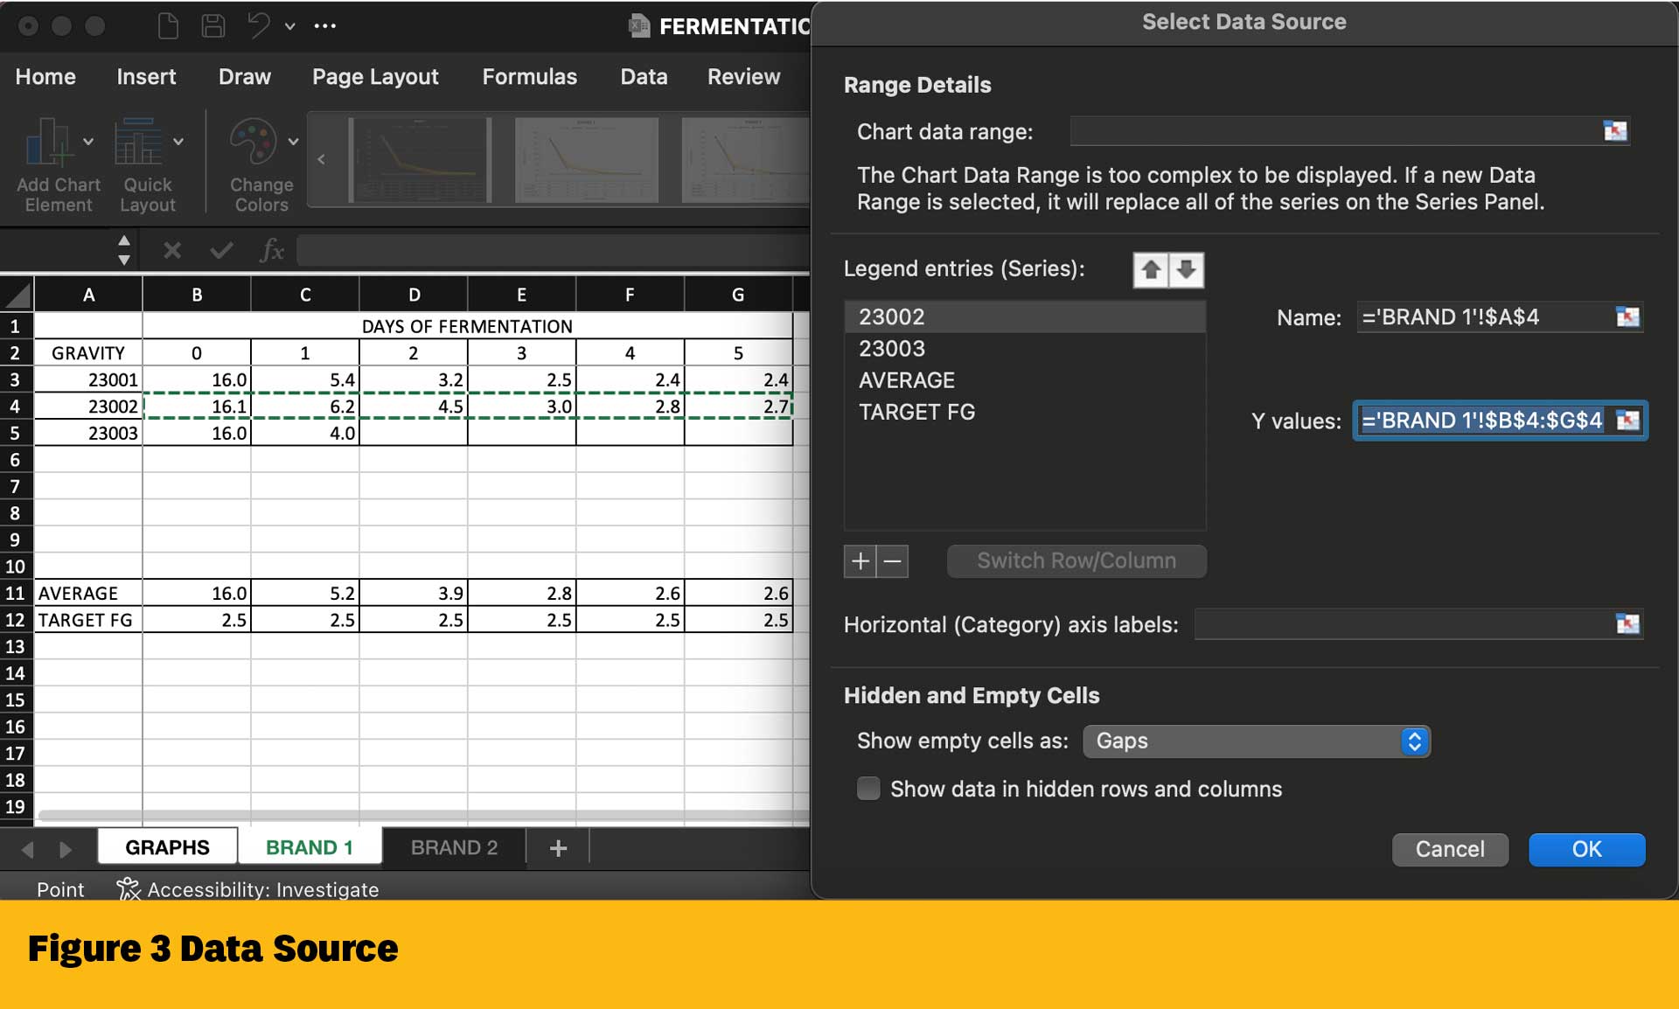The width and height of the screenshot is (1679, 1009).
Task: Click the Chart data range picker icon
Action: [x=1614, y=131]
